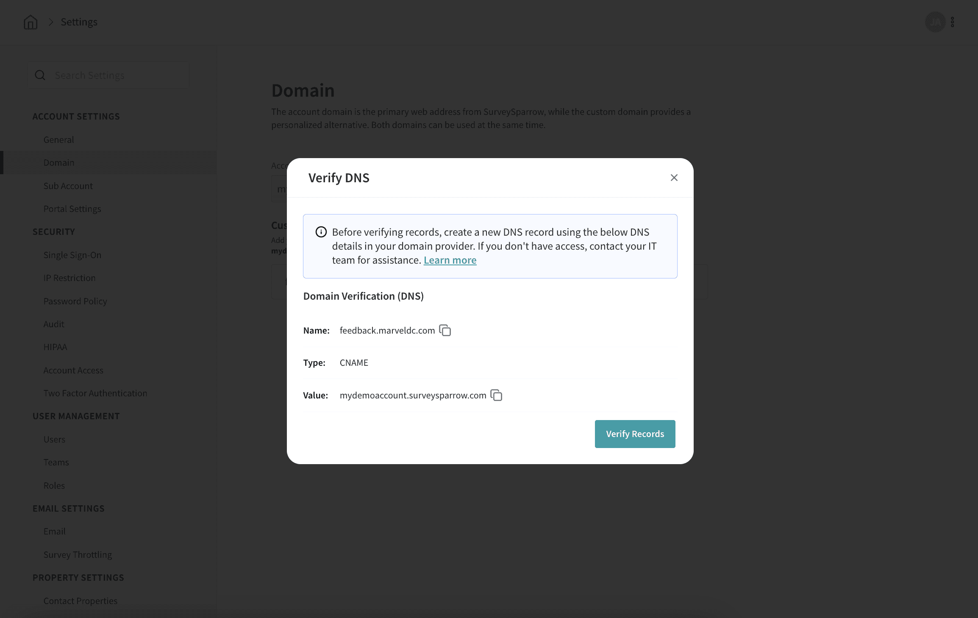
Task: Open Sub Account settings
Action: (68, 186)
